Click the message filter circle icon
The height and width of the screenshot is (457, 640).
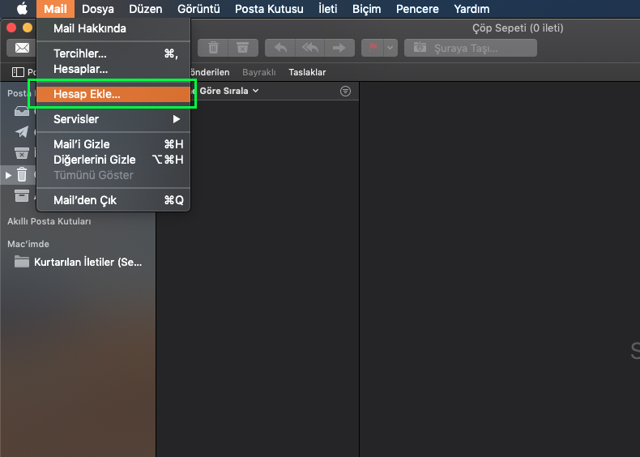tap(345, 91)
